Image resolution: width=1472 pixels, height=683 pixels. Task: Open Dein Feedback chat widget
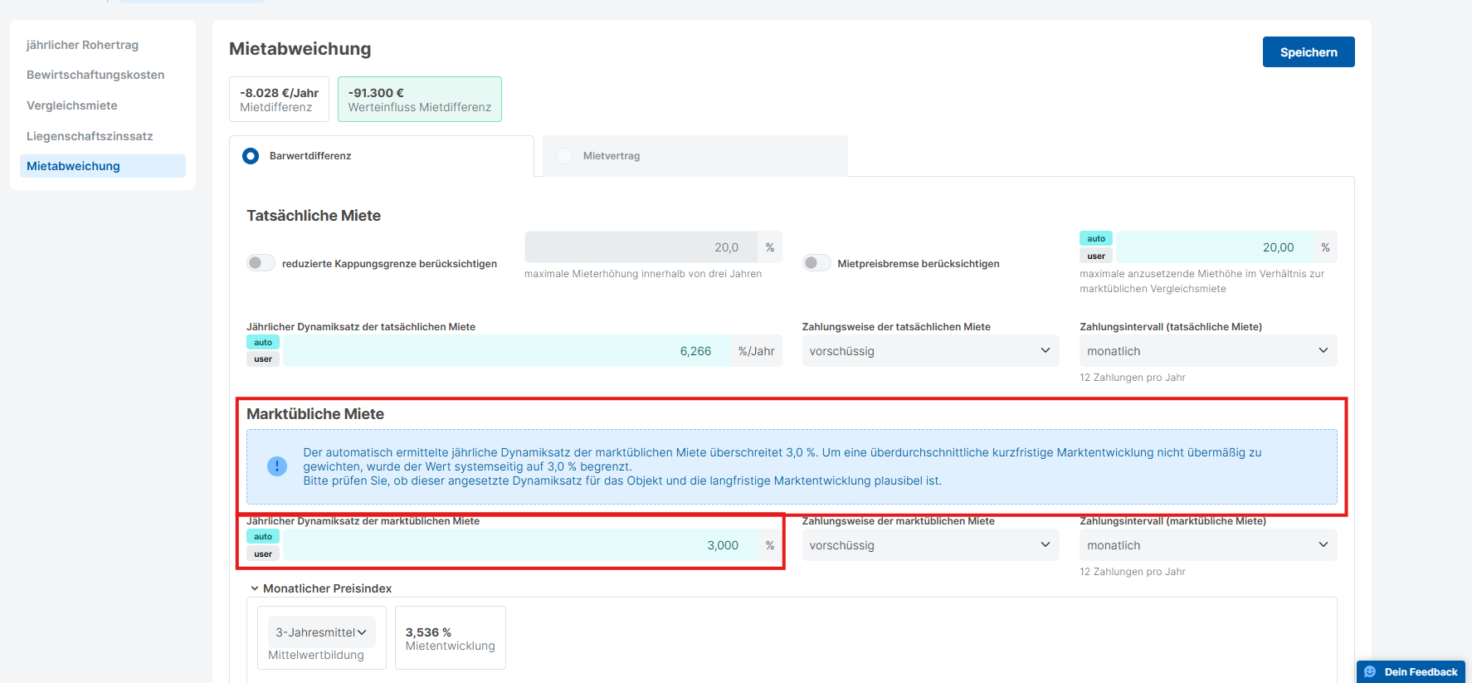point(1411,671)
